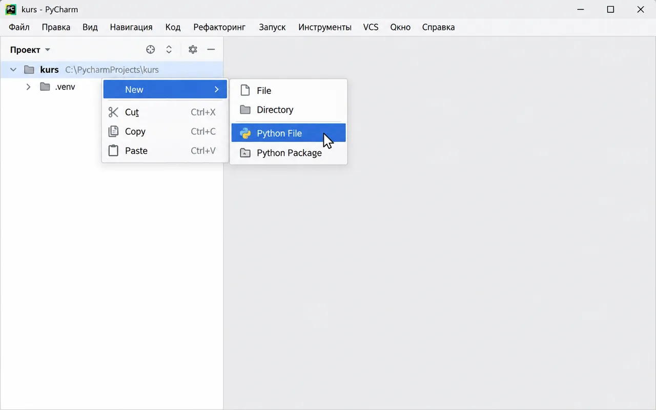Select Directory in the New submenu

tap(289, 110)
